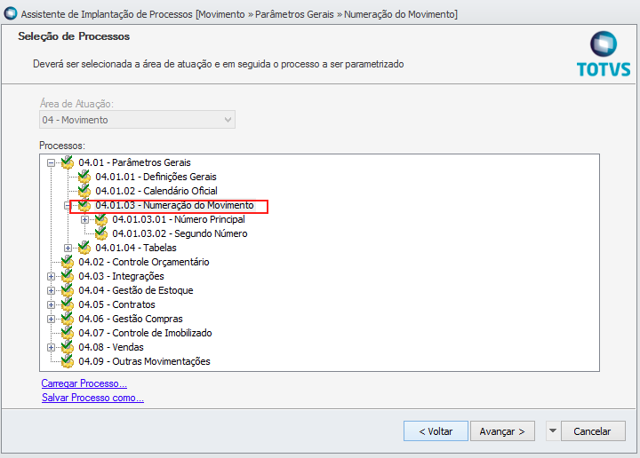Screen dimensions: 640x458
Task: Click the icon beside 04.04 Gestão de Estoque
Action: tap(68, 290)
